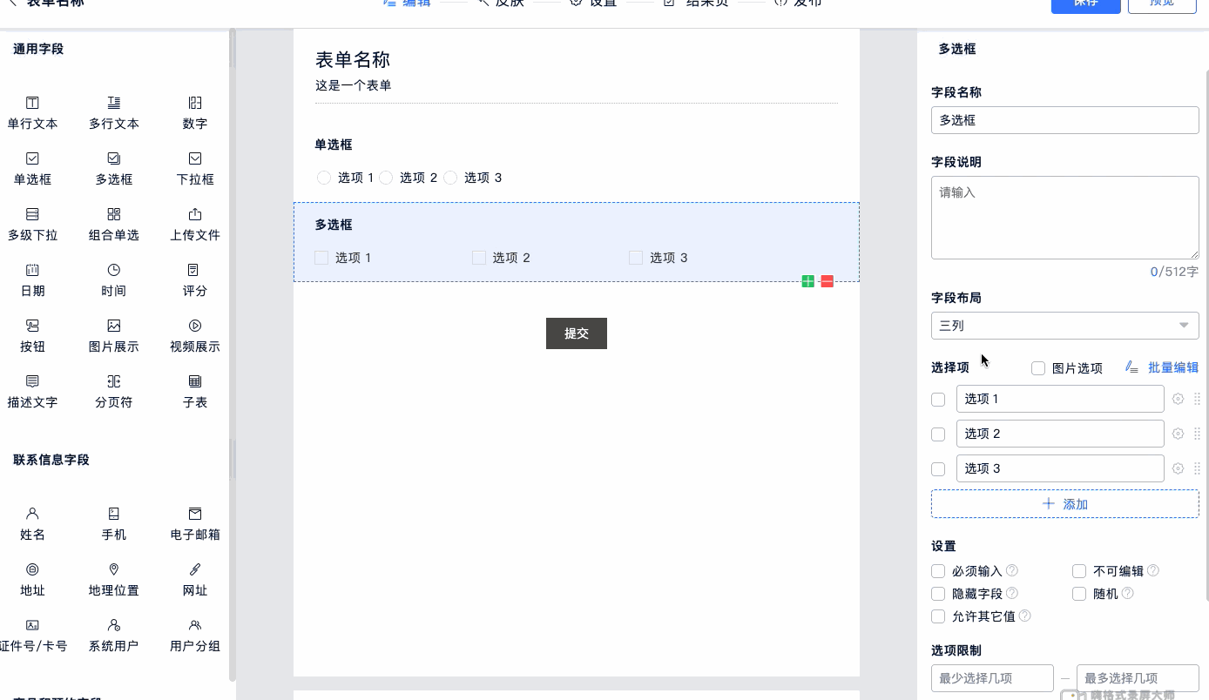Click the 添加 button to add option
This screenshot has height=700, width=1209.
[x=1064, y=504]
